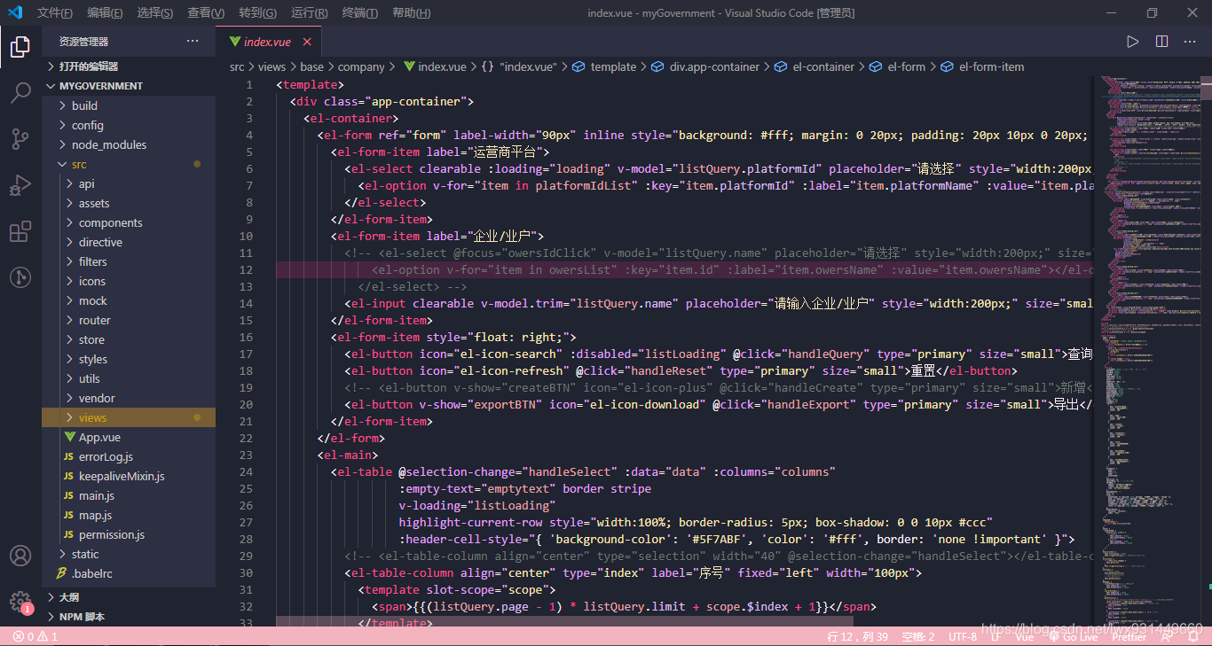Viewport: 1212px width, 646px height.
Task: Expand the vendor folder
Action: coord(129,398)
